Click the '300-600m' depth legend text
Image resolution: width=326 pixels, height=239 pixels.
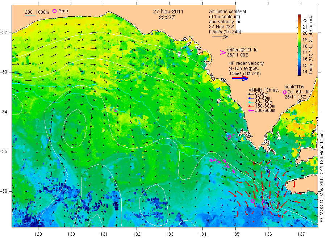tap(265, 110)
